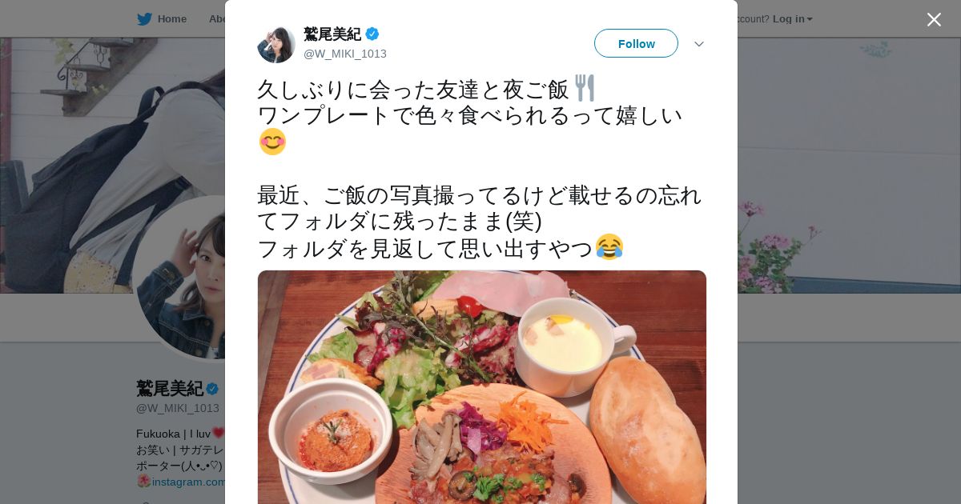Open the instagram.com profile link

(189, 482)
